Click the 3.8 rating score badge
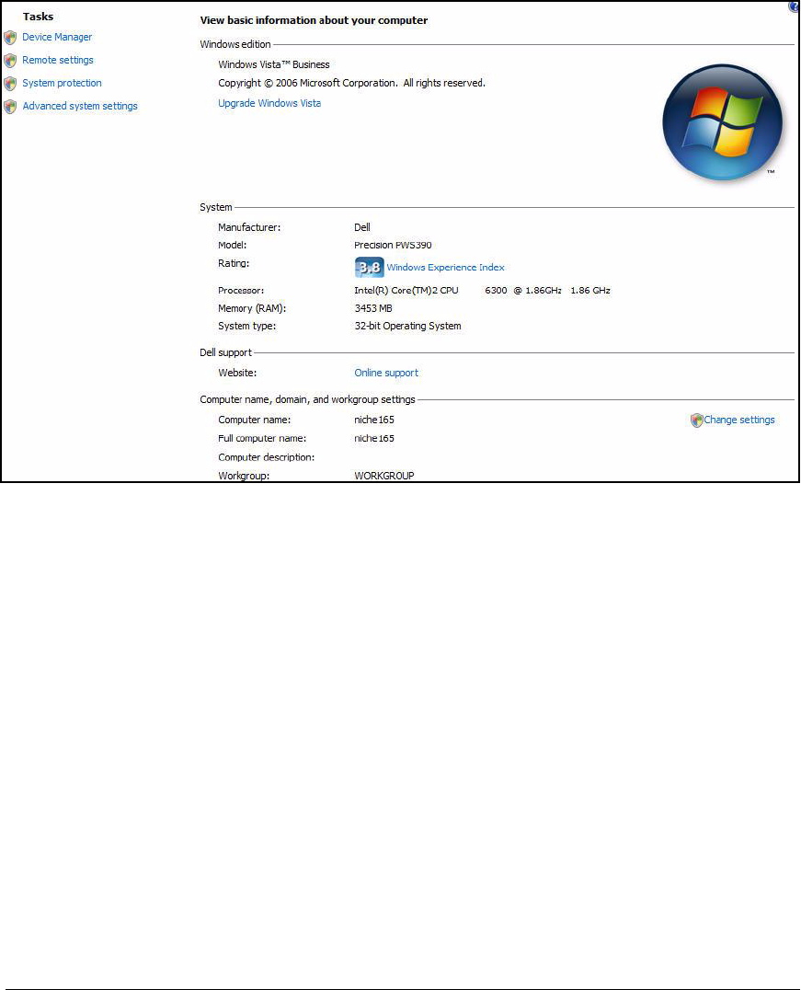Screen dimensions: 801x990 [x=370, y=267]
